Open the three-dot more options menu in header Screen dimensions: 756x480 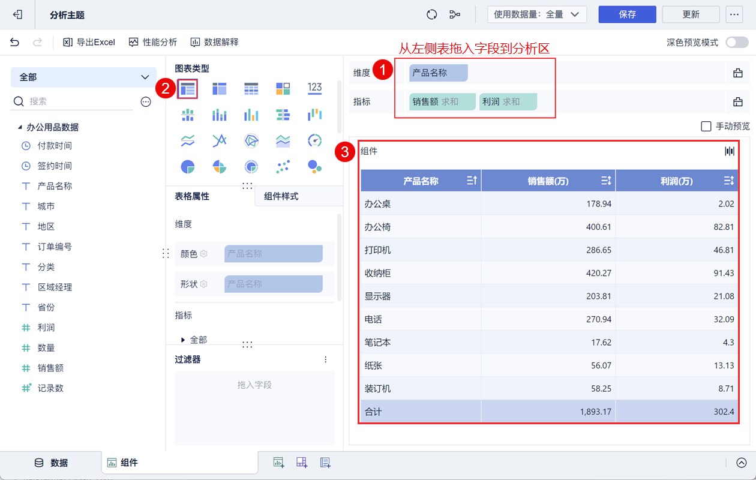pyautogui.click(x=734, y=14)
